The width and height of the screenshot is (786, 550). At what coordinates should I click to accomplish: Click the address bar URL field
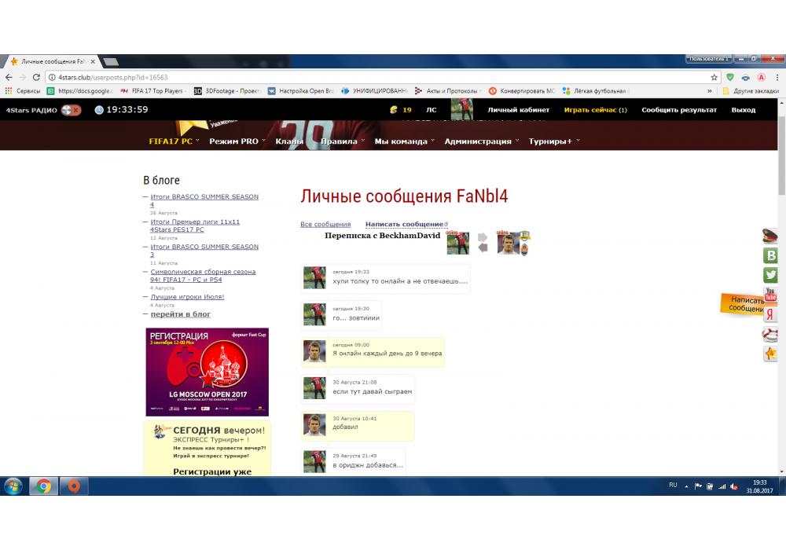pyautogui.click(x=377, y=78)
